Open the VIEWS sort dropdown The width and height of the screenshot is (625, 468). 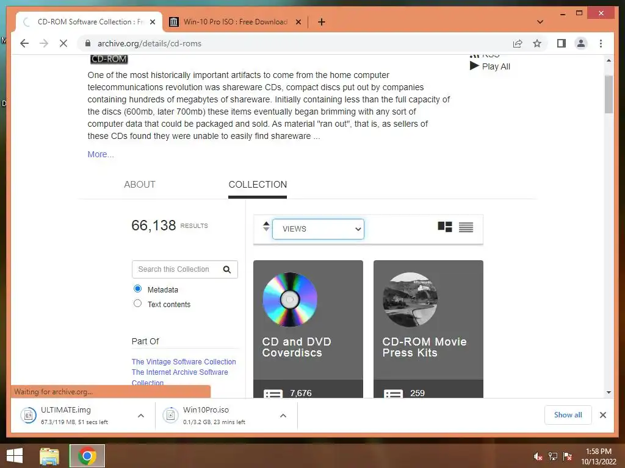[x=318, y=229]
